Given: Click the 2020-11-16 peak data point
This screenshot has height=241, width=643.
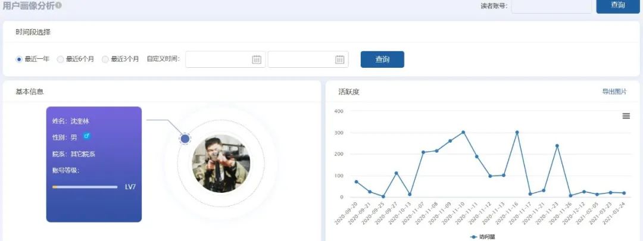Looking at the screenshot, I should (x=517, y=132).
